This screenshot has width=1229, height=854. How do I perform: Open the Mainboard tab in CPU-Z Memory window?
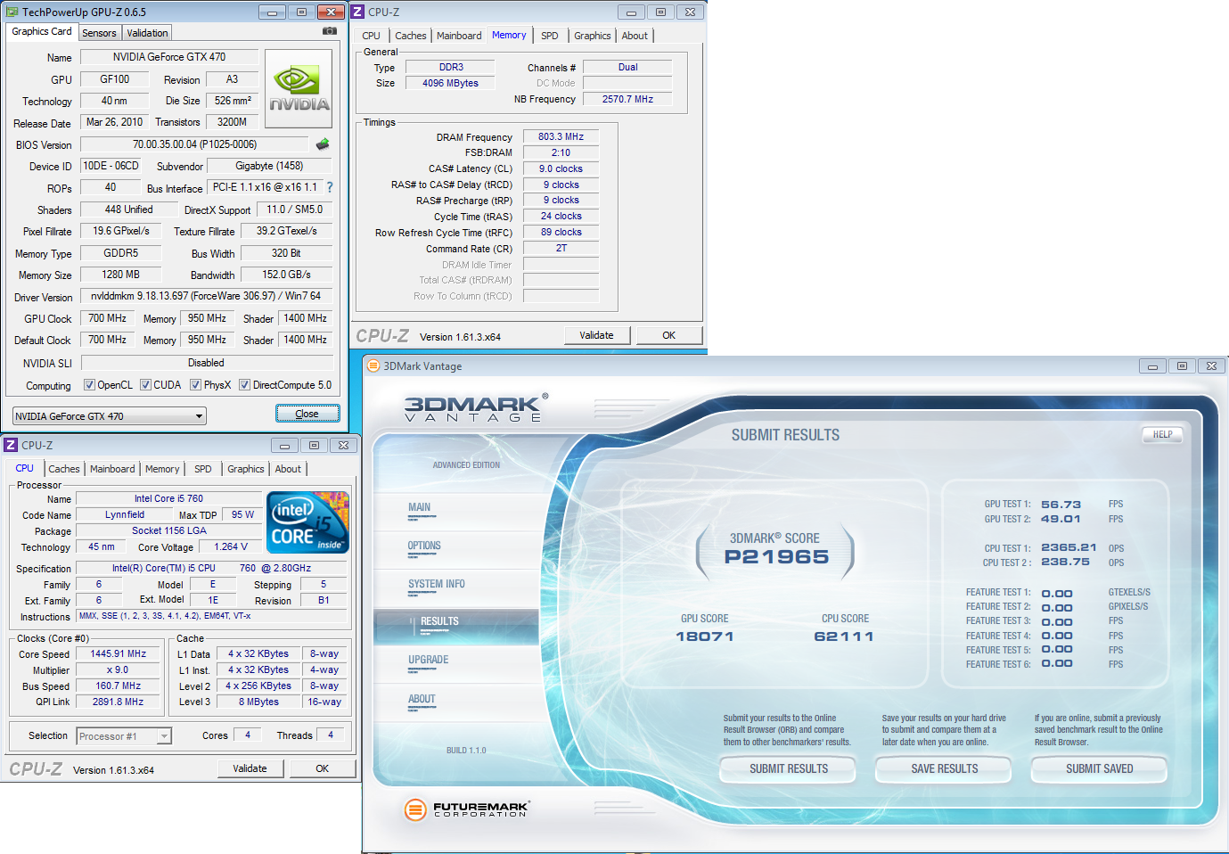coord(459,36)
